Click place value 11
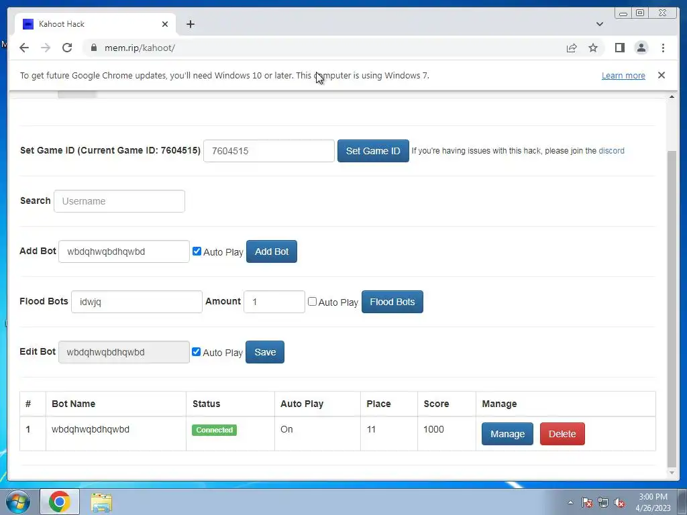Viewport: 687px width, 515px height. (x=371, y=429)
